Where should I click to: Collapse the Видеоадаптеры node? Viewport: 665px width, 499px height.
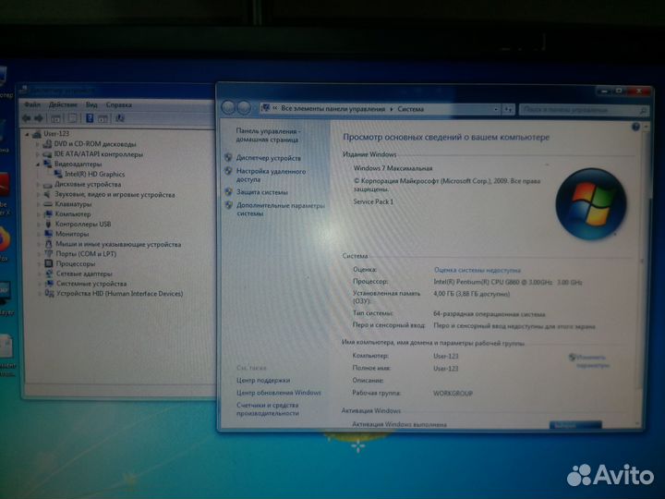click(37, 164)
